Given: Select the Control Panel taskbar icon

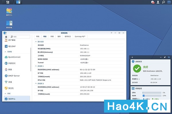Looking at the screenshot, I should click(18, 2).
